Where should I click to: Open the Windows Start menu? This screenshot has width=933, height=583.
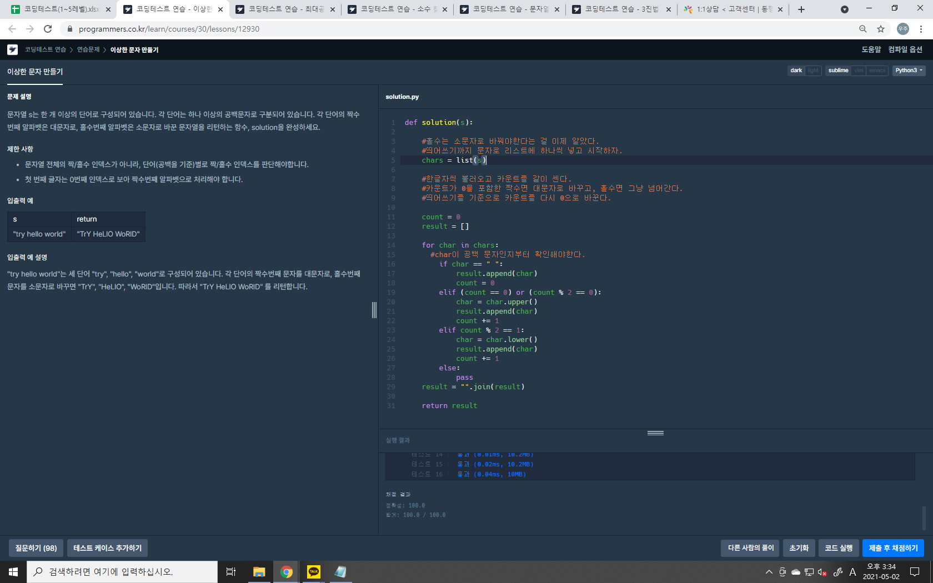(13, 571)
